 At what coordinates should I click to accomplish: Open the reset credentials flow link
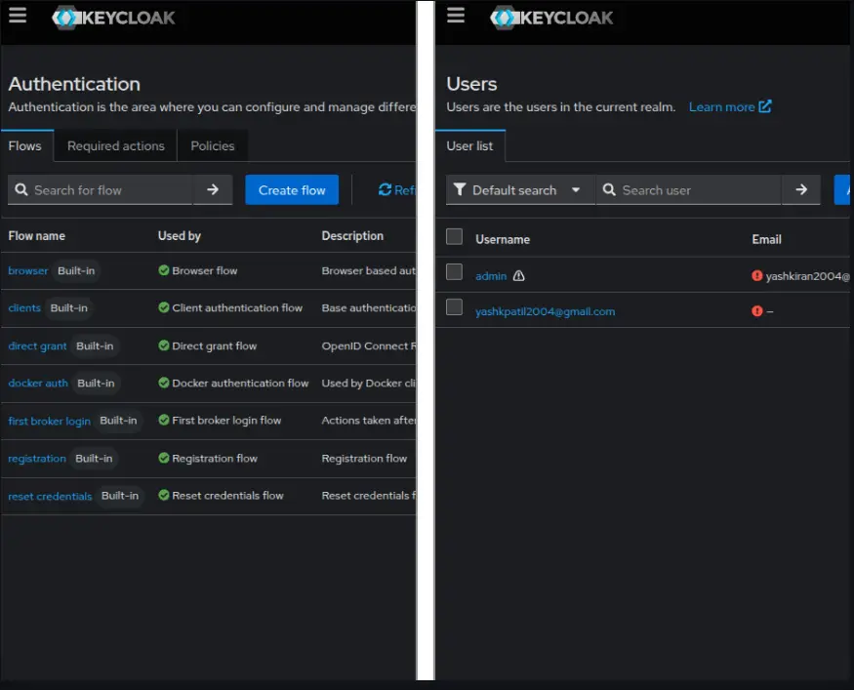click(50, 496)
